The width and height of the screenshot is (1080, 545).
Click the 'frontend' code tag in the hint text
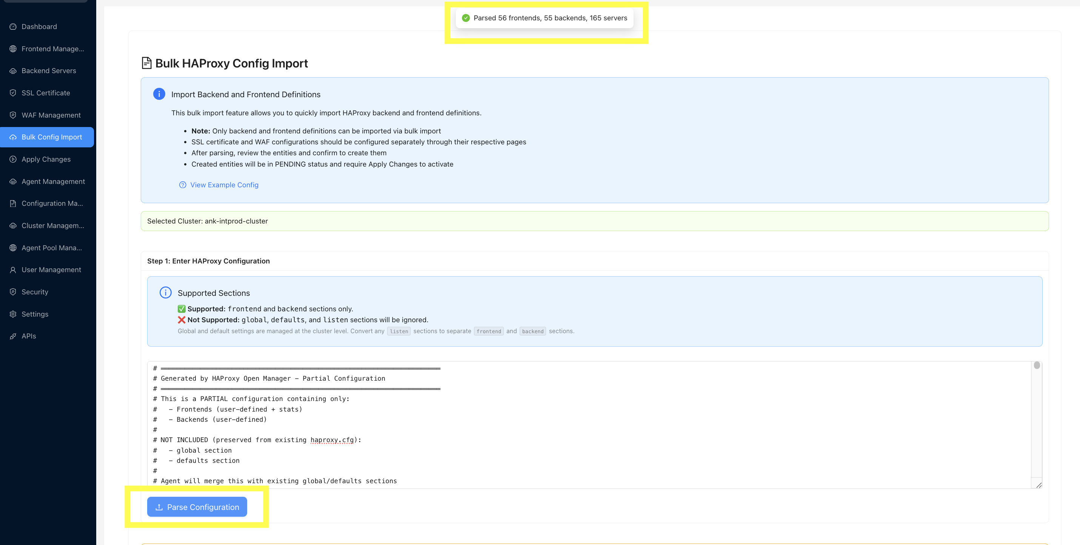coord(488,331)
